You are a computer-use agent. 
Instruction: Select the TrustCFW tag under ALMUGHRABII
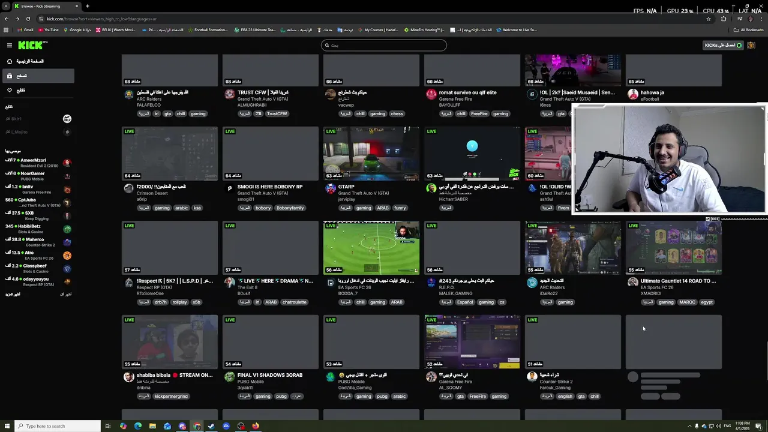277,113
